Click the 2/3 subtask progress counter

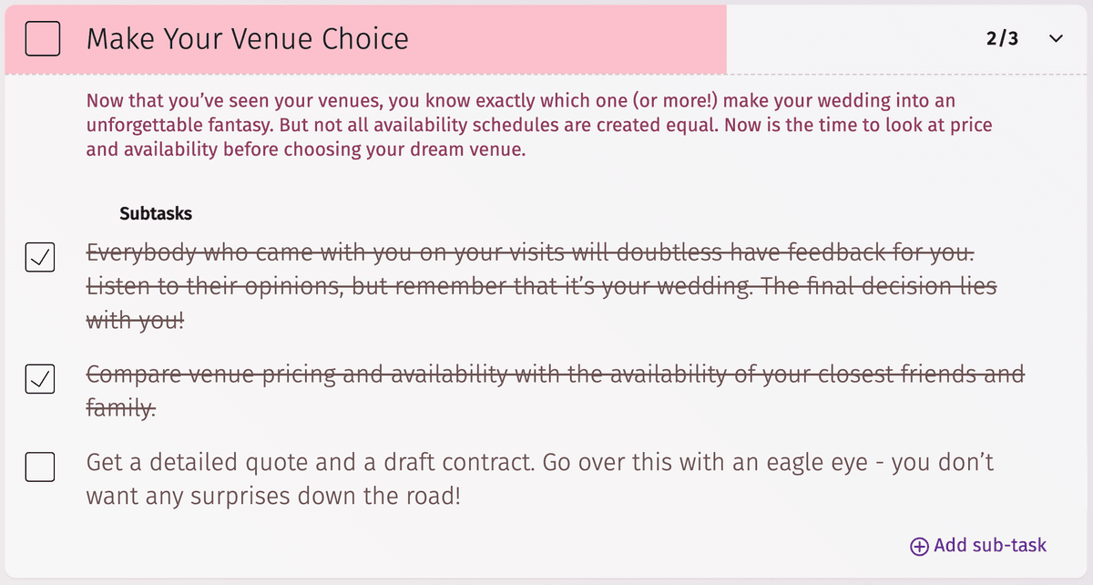click(x=1002, y=39)
